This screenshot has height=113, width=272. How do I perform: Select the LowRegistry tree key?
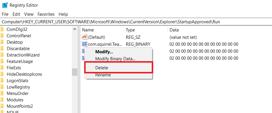pyautogui.click(x=18, y=87)
